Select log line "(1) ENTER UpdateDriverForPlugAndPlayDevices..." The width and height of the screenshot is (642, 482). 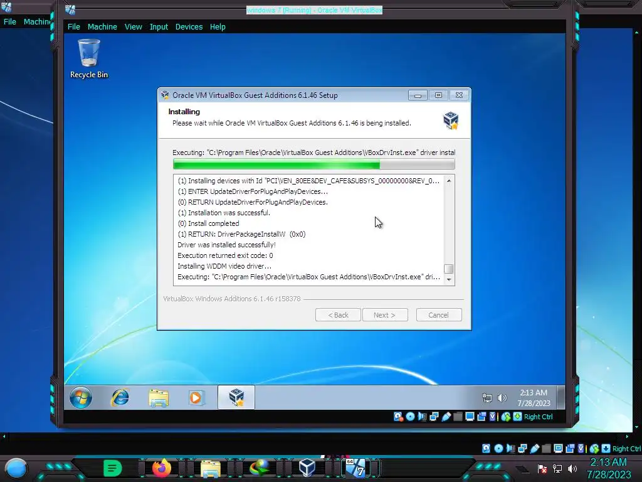(253, 191)
